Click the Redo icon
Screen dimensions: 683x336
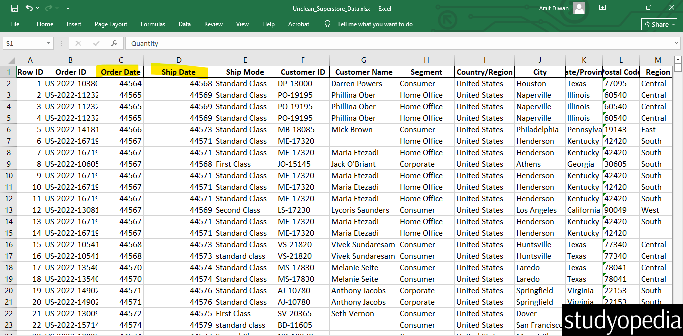[x=48, y=8]
